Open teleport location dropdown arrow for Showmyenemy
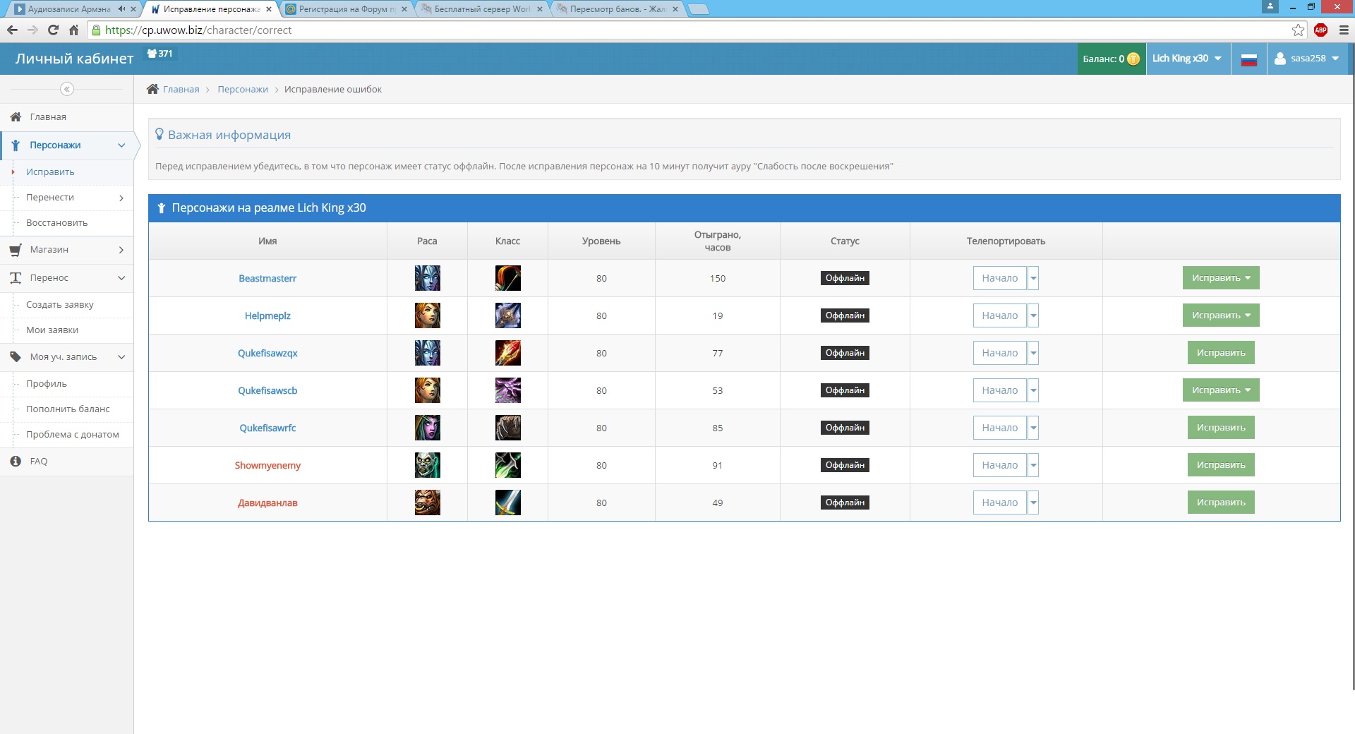The width and height of the screenshot is (1355, 734). coord(1033,465)
